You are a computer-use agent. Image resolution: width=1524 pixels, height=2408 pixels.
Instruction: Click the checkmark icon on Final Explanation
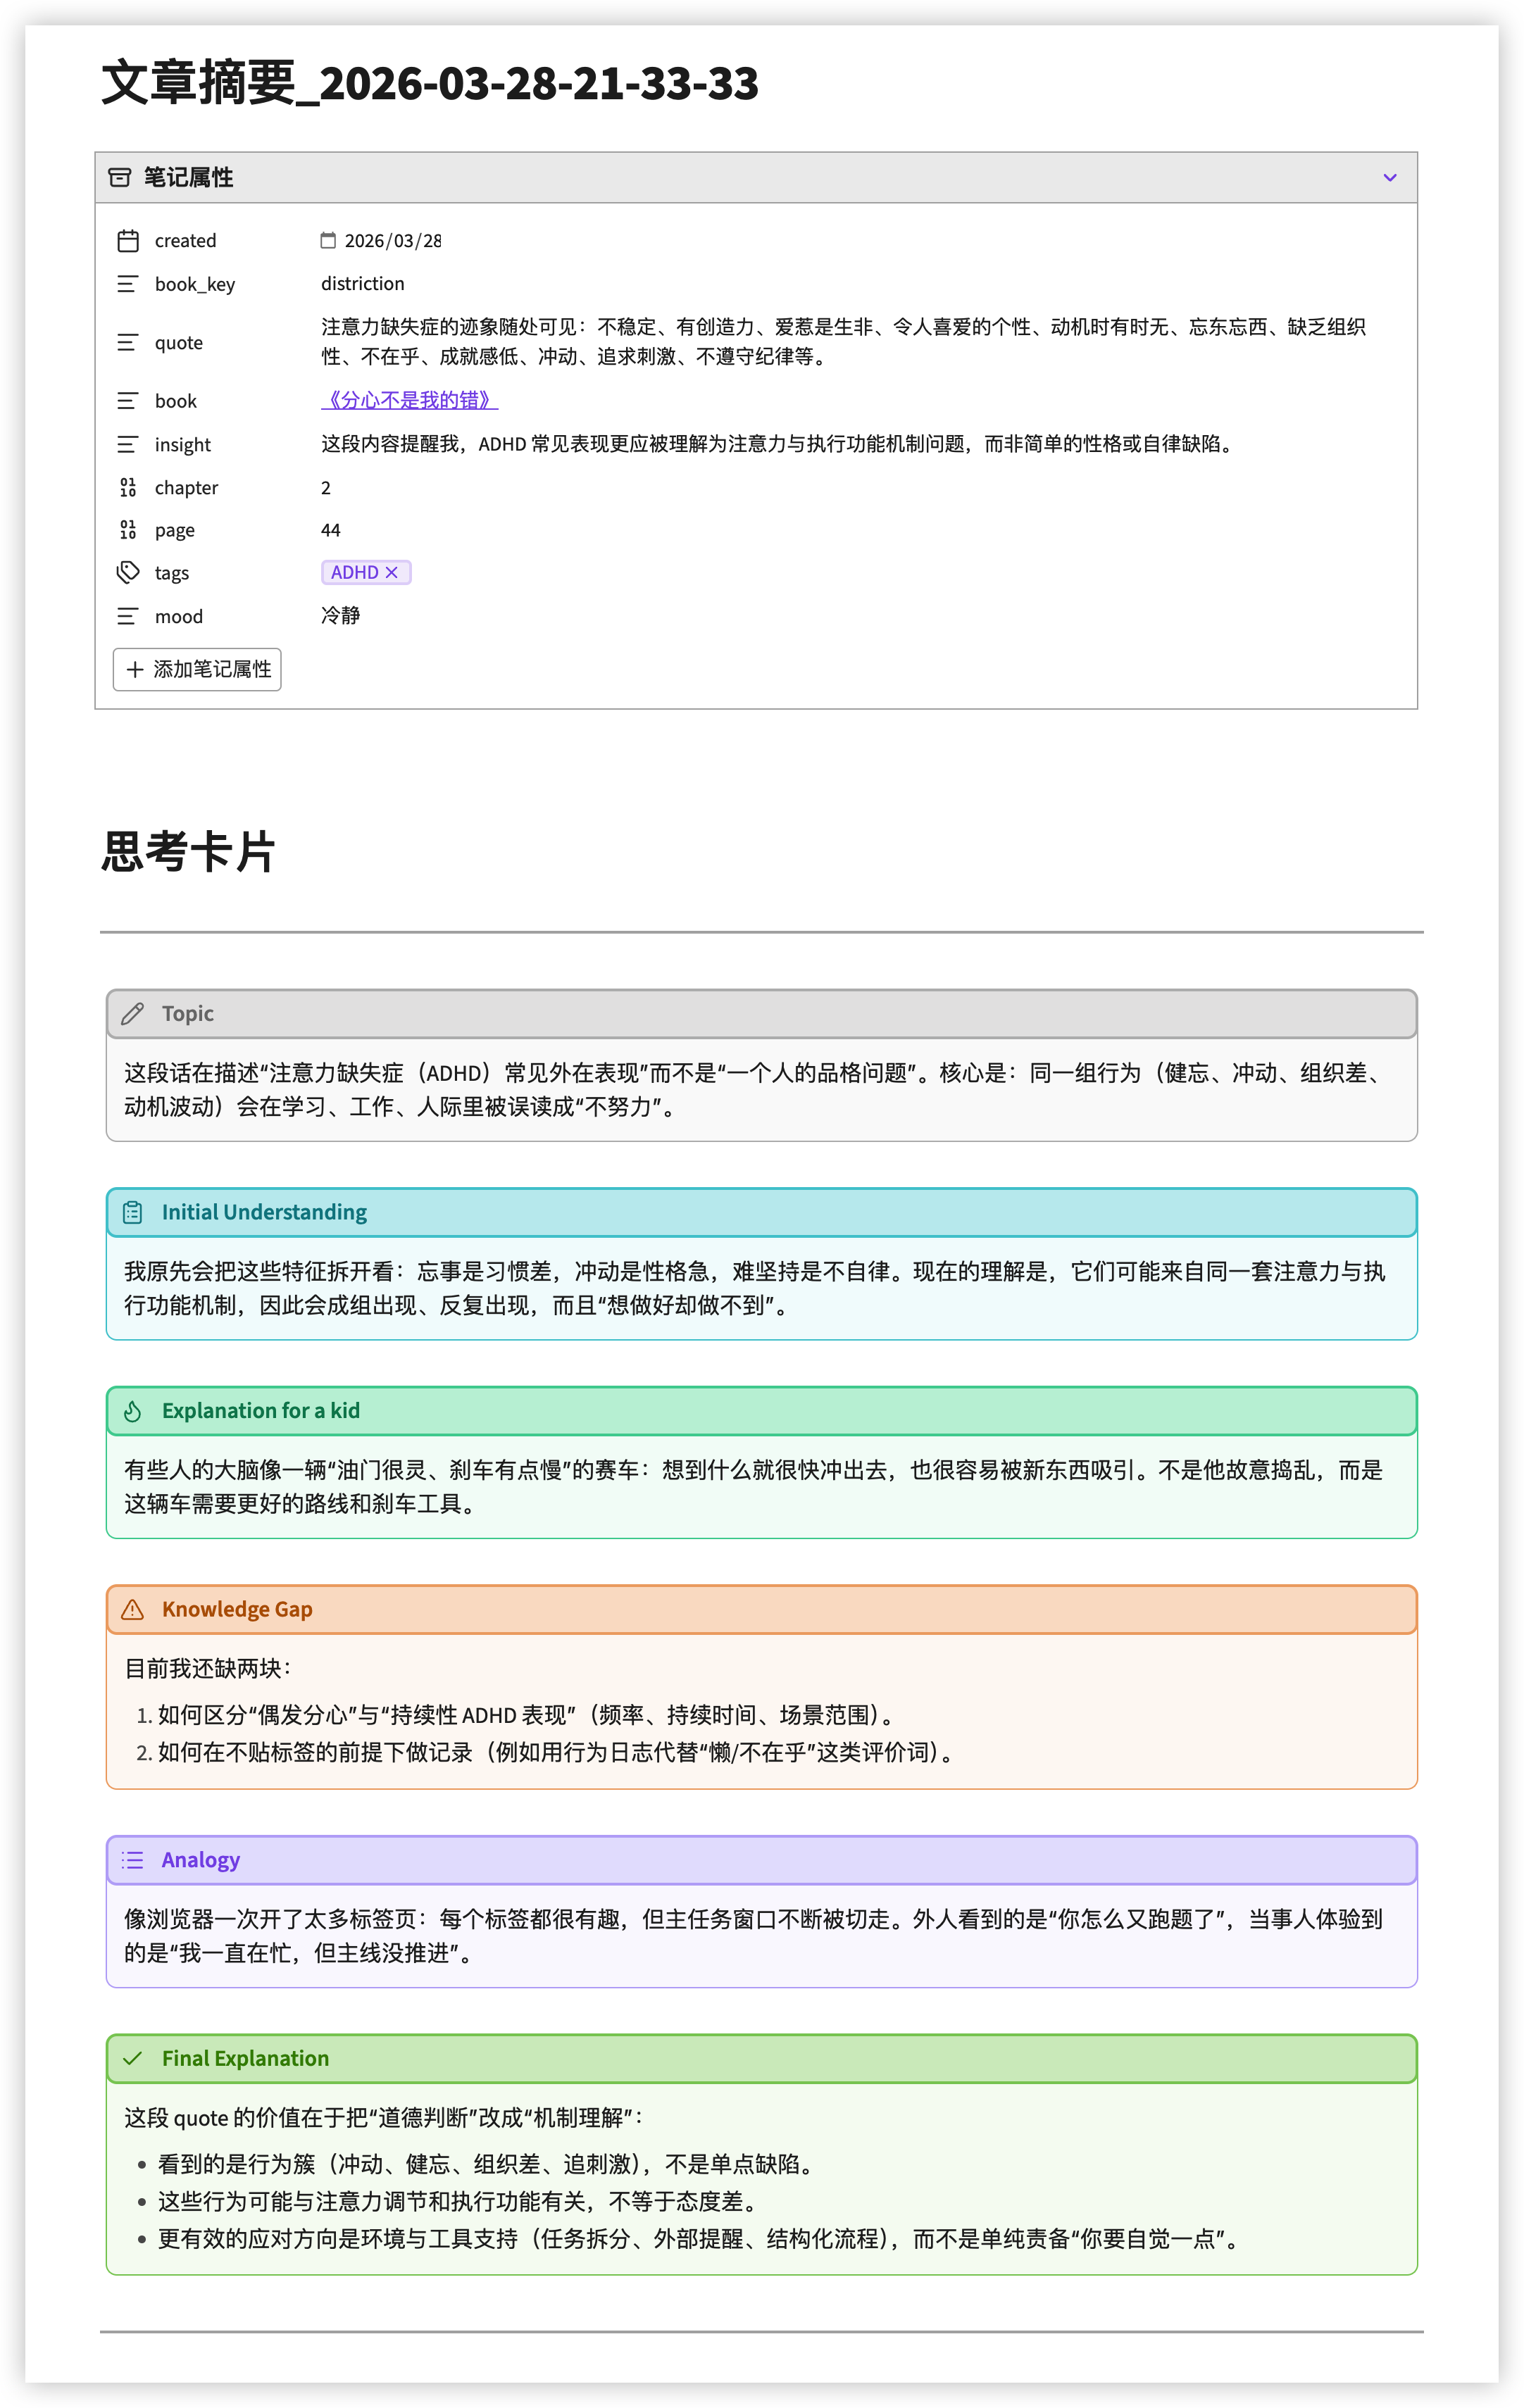pos(132,2058)
